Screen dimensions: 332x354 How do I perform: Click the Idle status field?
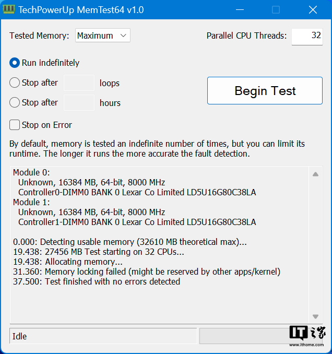pyautogui.click(x=103, y=336)
